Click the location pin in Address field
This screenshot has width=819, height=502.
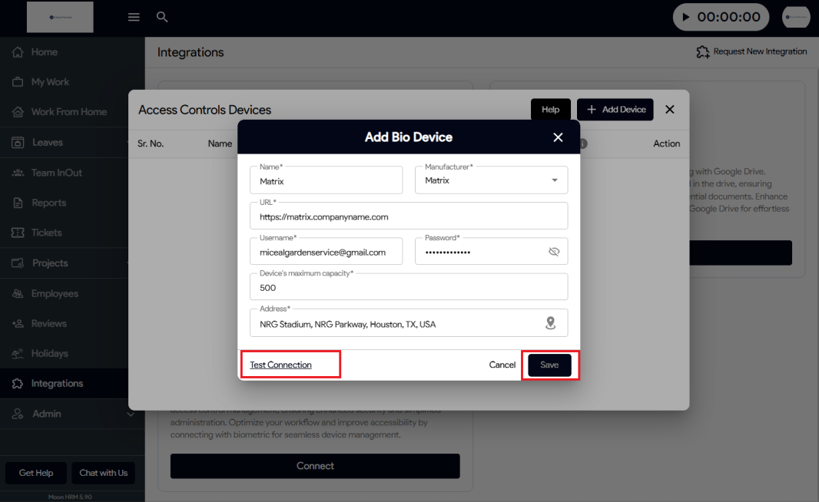click(x=550, y=323)
